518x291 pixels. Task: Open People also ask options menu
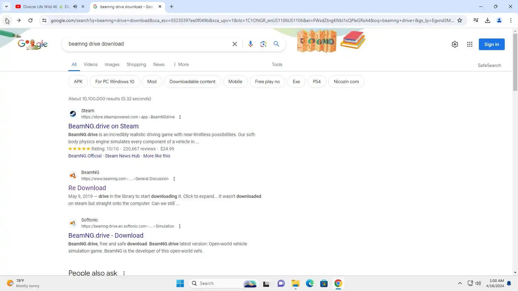[124, 273]
